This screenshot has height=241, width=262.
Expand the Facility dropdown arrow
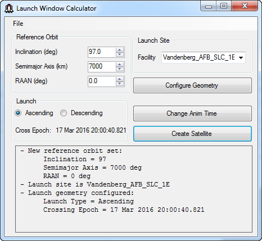click(241, 57)
